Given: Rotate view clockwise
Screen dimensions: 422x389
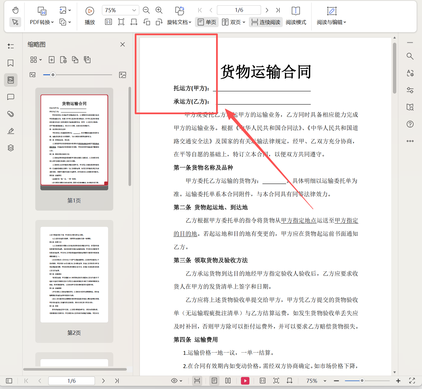Looking at the screenshot, I should coord(159,22).
